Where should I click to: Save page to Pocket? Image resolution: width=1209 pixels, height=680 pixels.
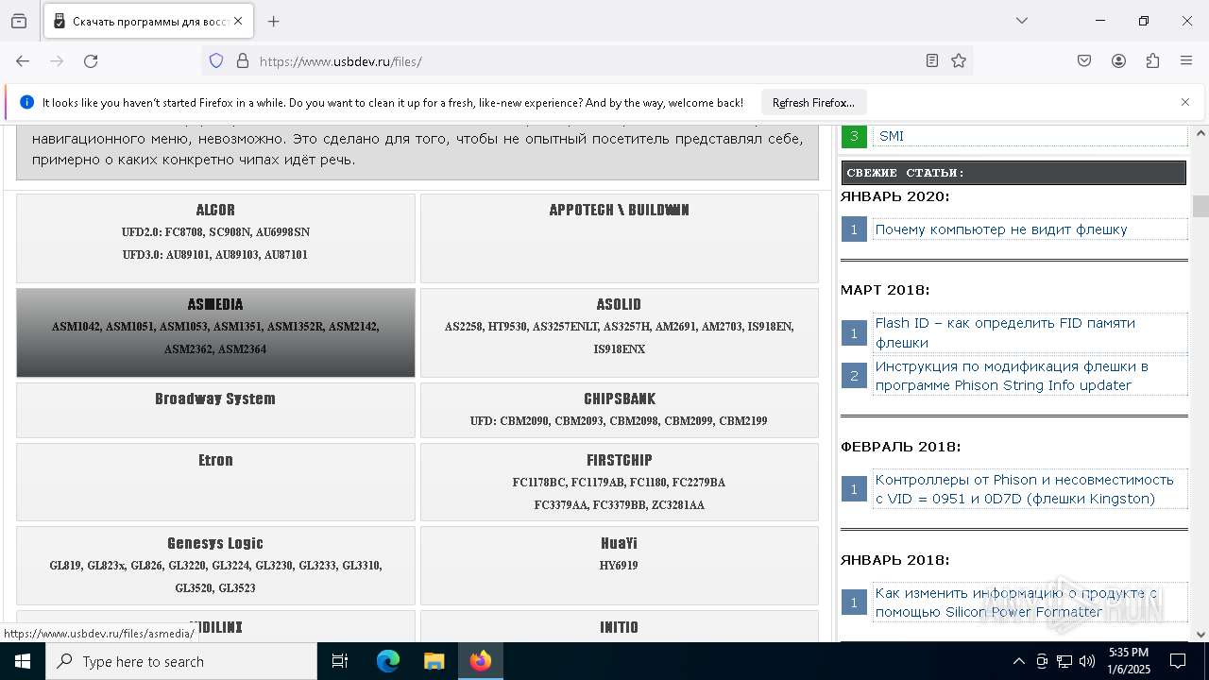pyautogui.click(x=1084, y=60)
